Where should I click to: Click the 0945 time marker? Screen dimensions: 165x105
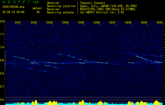coord(81,23)
